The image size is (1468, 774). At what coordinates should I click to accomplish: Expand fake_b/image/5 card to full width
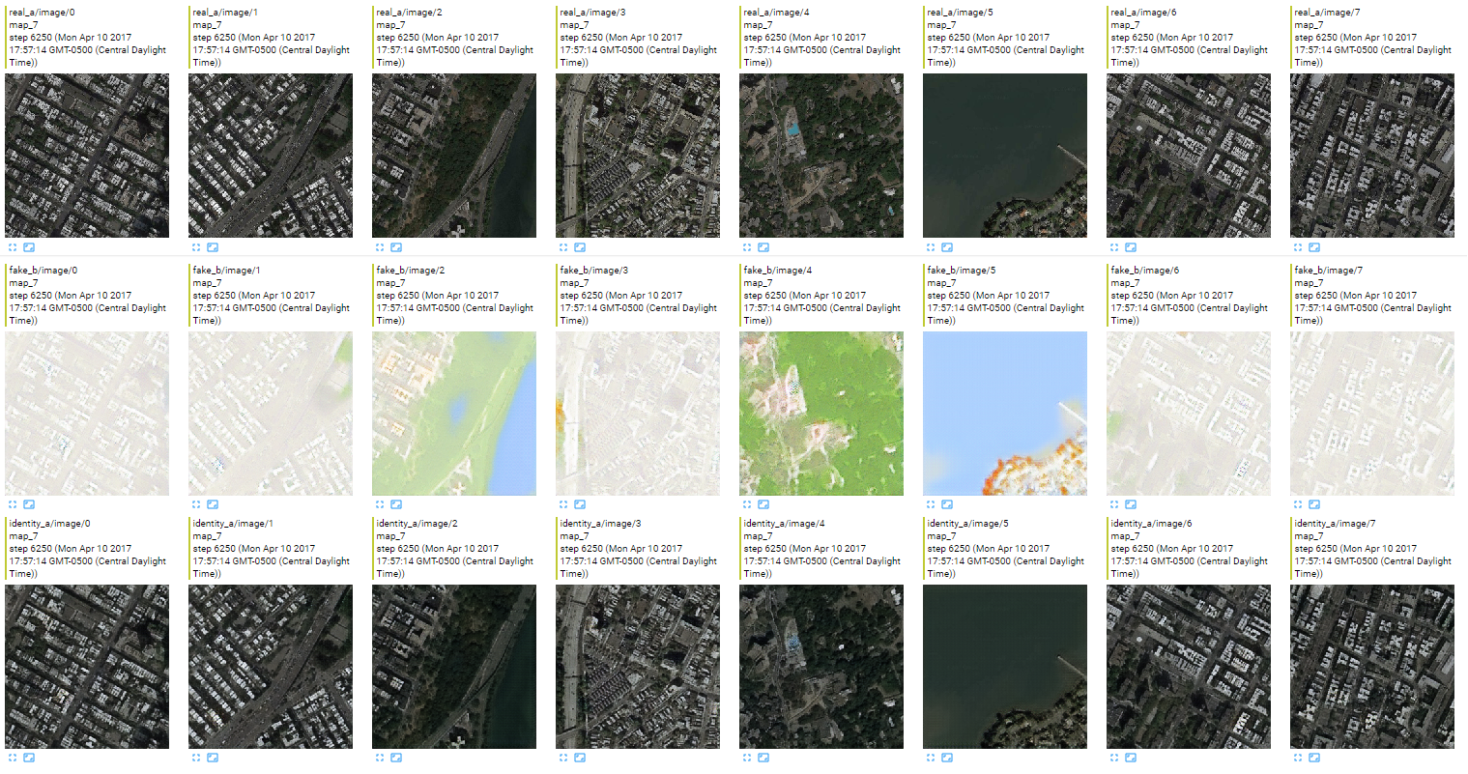point(931,504)
